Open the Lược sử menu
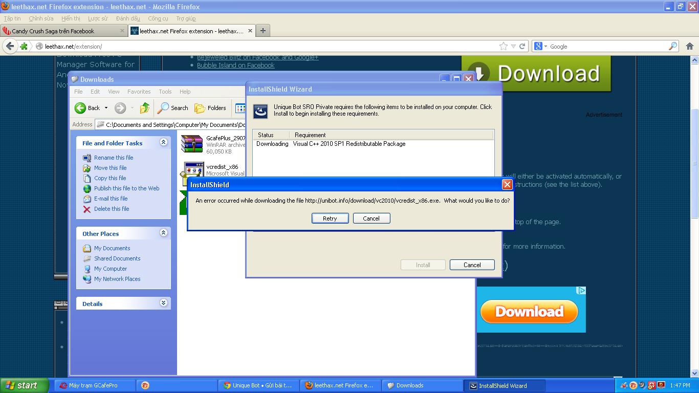This screenshot has height=393, width=699. tap(98, 18)
